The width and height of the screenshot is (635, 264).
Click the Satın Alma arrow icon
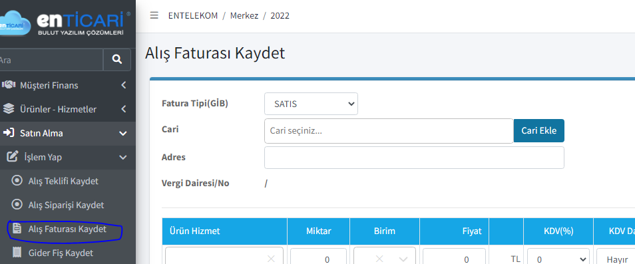[x=9, y=132]
